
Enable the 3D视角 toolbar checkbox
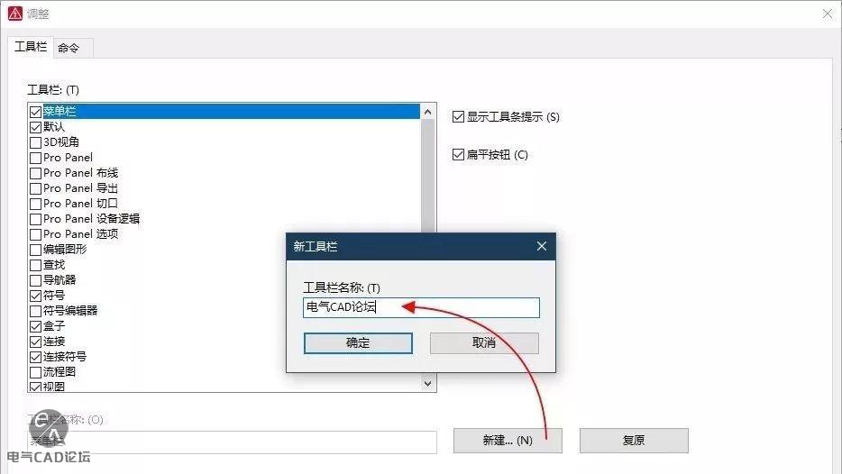pyautogui.click(x=36, y=142)
